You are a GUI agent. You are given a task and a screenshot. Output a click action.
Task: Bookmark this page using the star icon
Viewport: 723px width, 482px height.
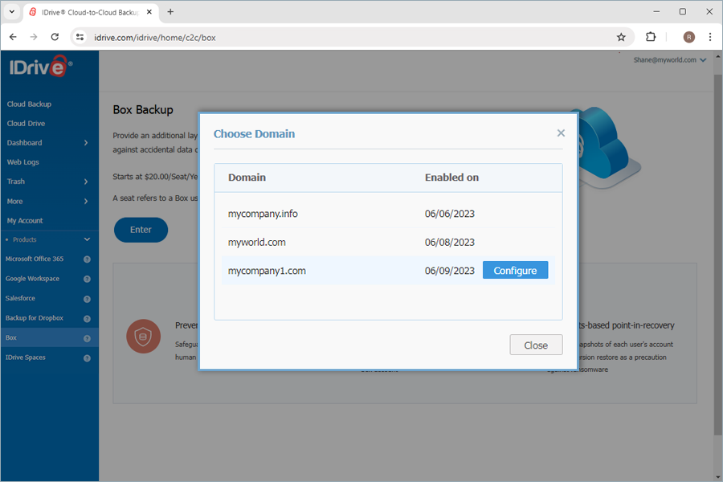coord(622,37)
